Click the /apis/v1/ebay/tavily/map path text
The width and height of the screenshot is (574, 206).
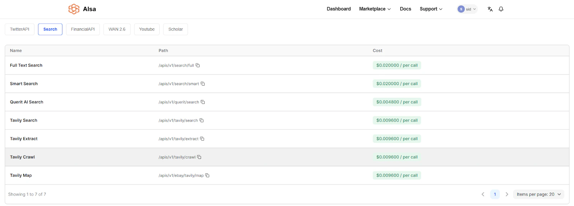click(x=181, y=175)
